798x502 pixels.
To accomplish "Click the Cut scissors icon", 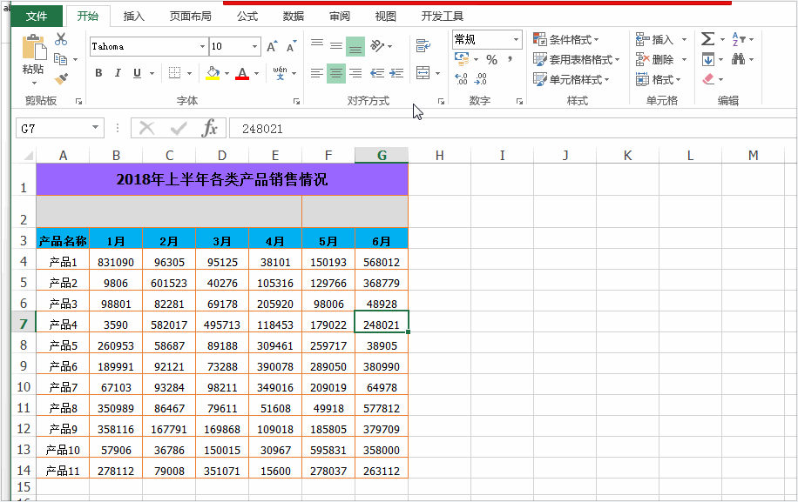I will [61, 39].
